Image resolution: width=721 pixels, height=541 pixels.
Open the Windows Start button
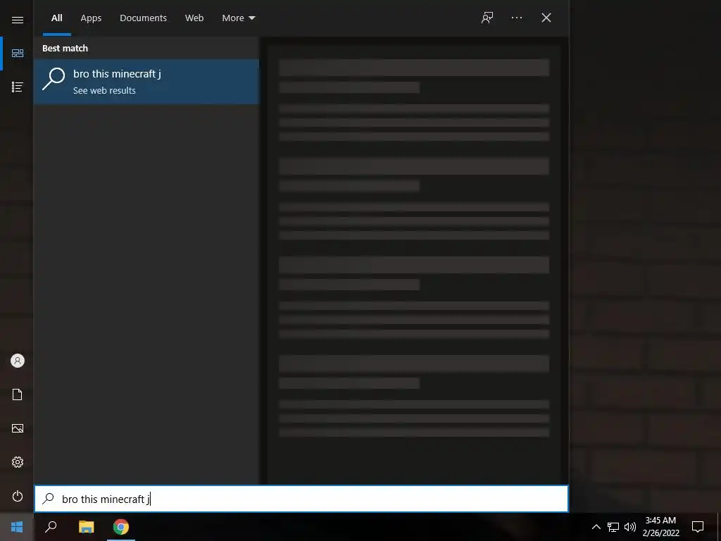coord(17,527)
